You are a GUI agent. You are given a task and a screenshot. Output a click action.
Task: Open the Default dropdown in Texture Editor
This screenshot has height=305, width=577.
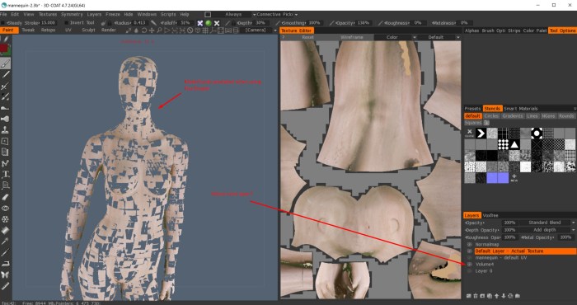(439, 37)
